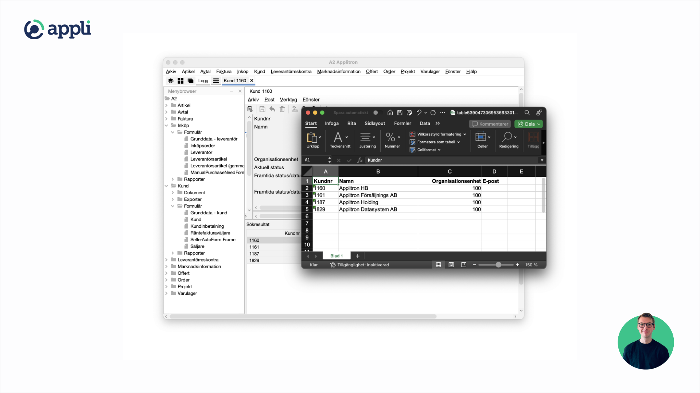Open Kundinbetalning form in tree
Image resolution: width=700 pixels, height=393 pixels.
point(207,226)
